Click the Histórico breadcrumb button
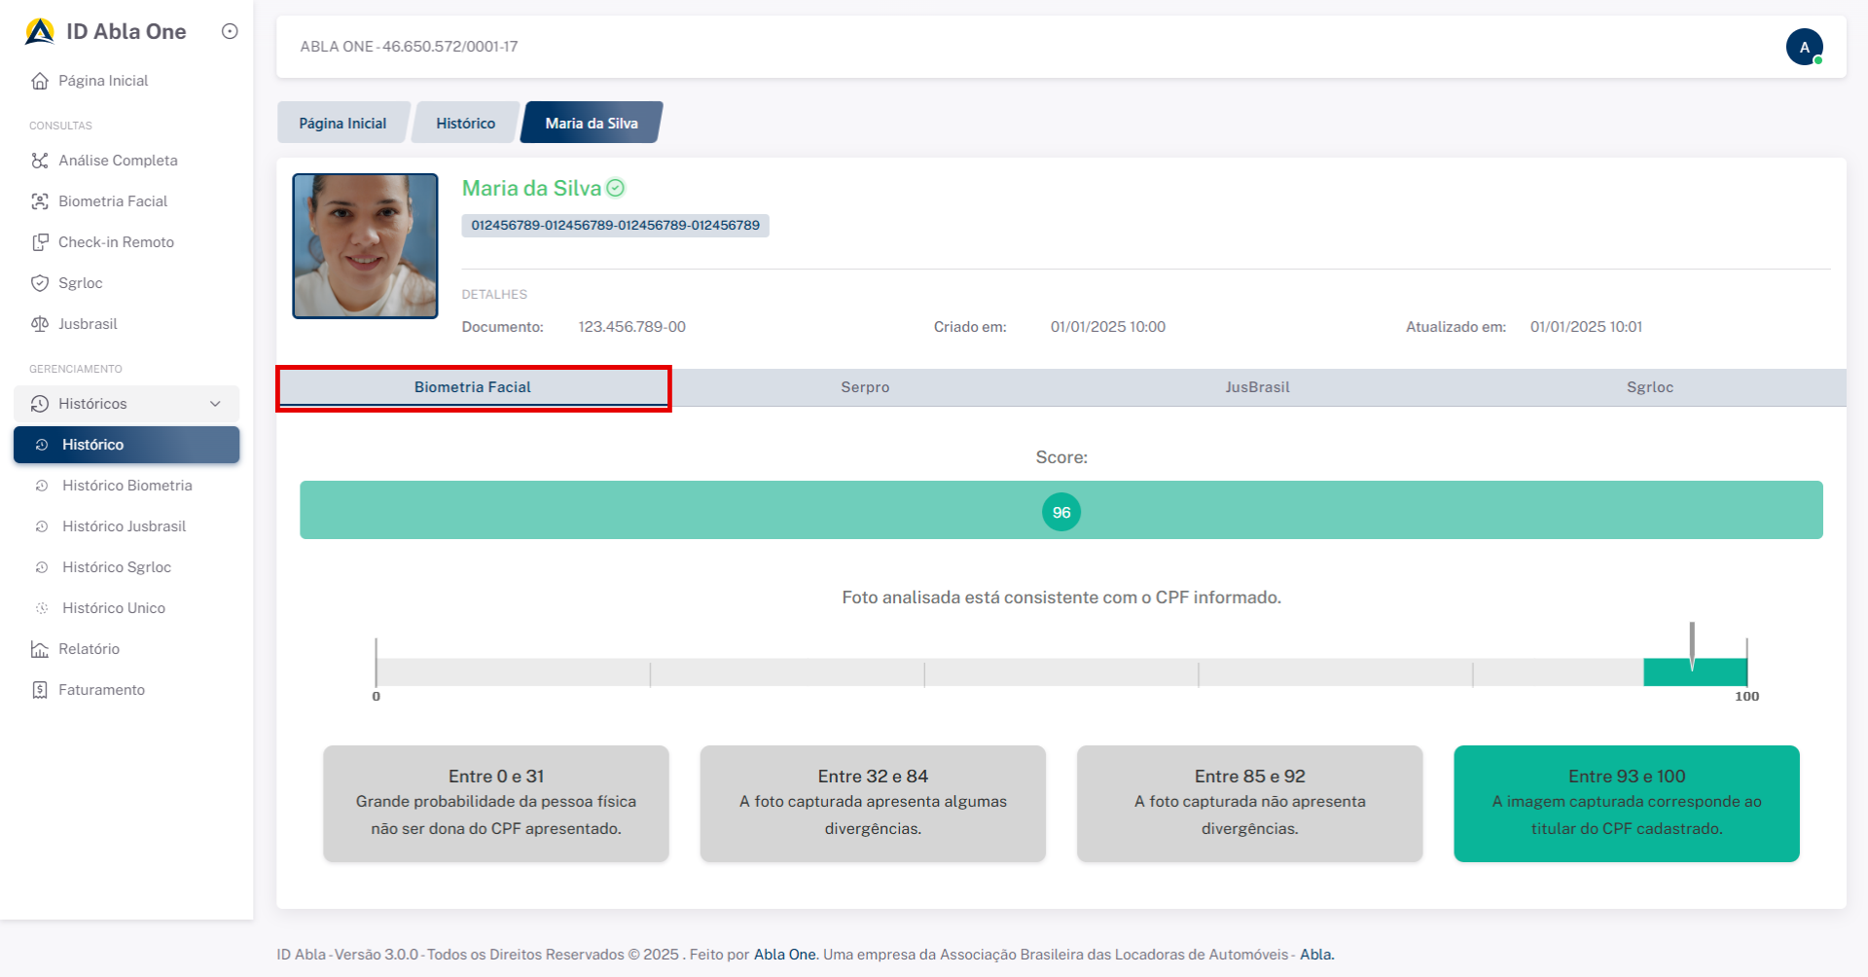1868x977 pixels. click(465, 124)
